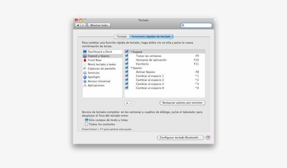Viewport: 287px width, 168px height.
Task: Toggle the Ventanas de aplicación checkbox
Action: tap(127, 60)
